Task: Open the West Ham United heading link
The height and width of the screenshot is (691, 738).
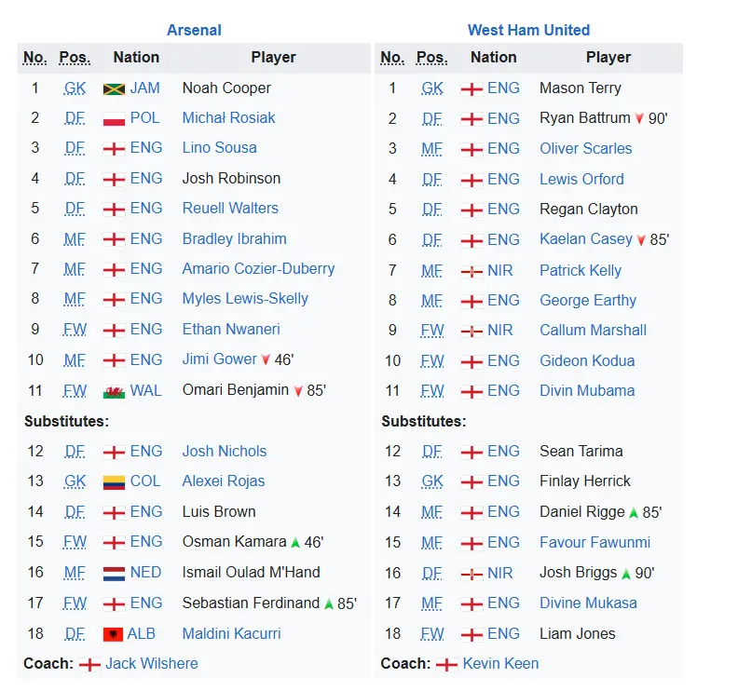Action: point(528,30)
